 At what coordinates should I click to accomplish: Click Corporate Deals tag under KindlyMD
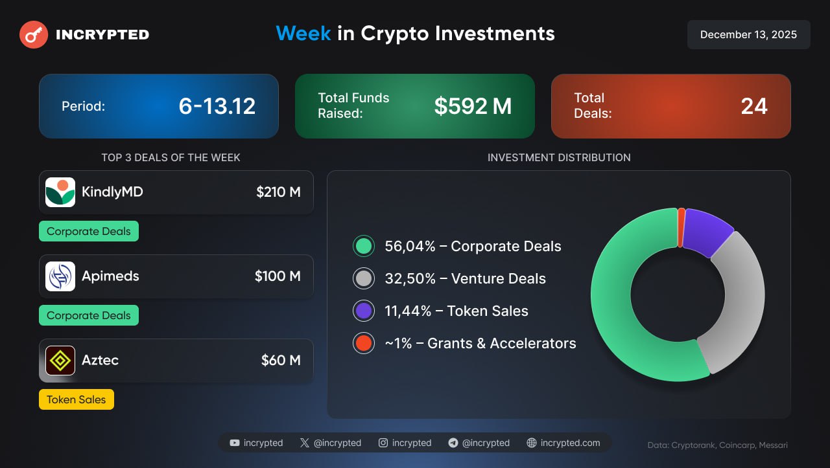(x=89, y=231)
